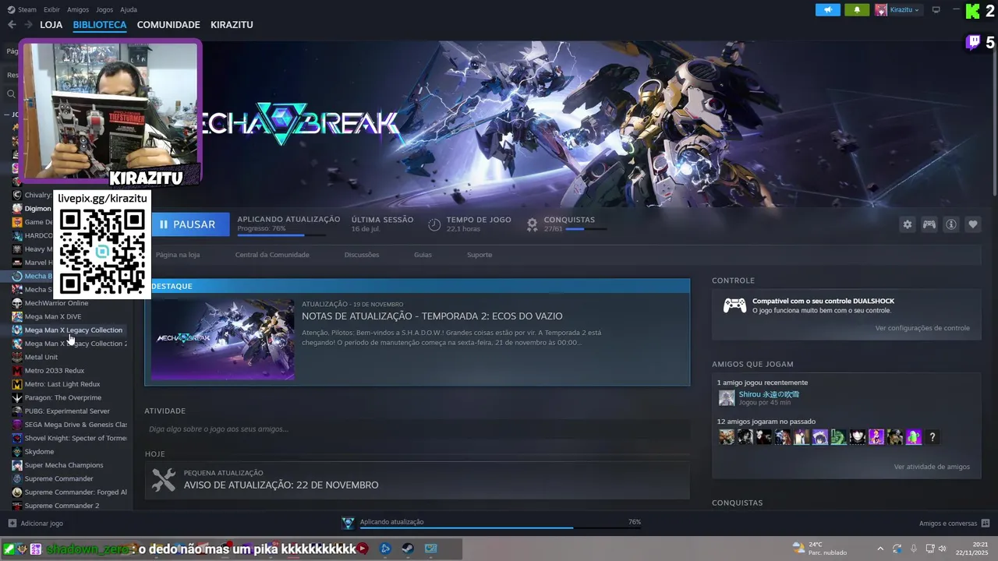
Task: Open the CONQUISTAS 27/61 stat
Action: [567, 224]
